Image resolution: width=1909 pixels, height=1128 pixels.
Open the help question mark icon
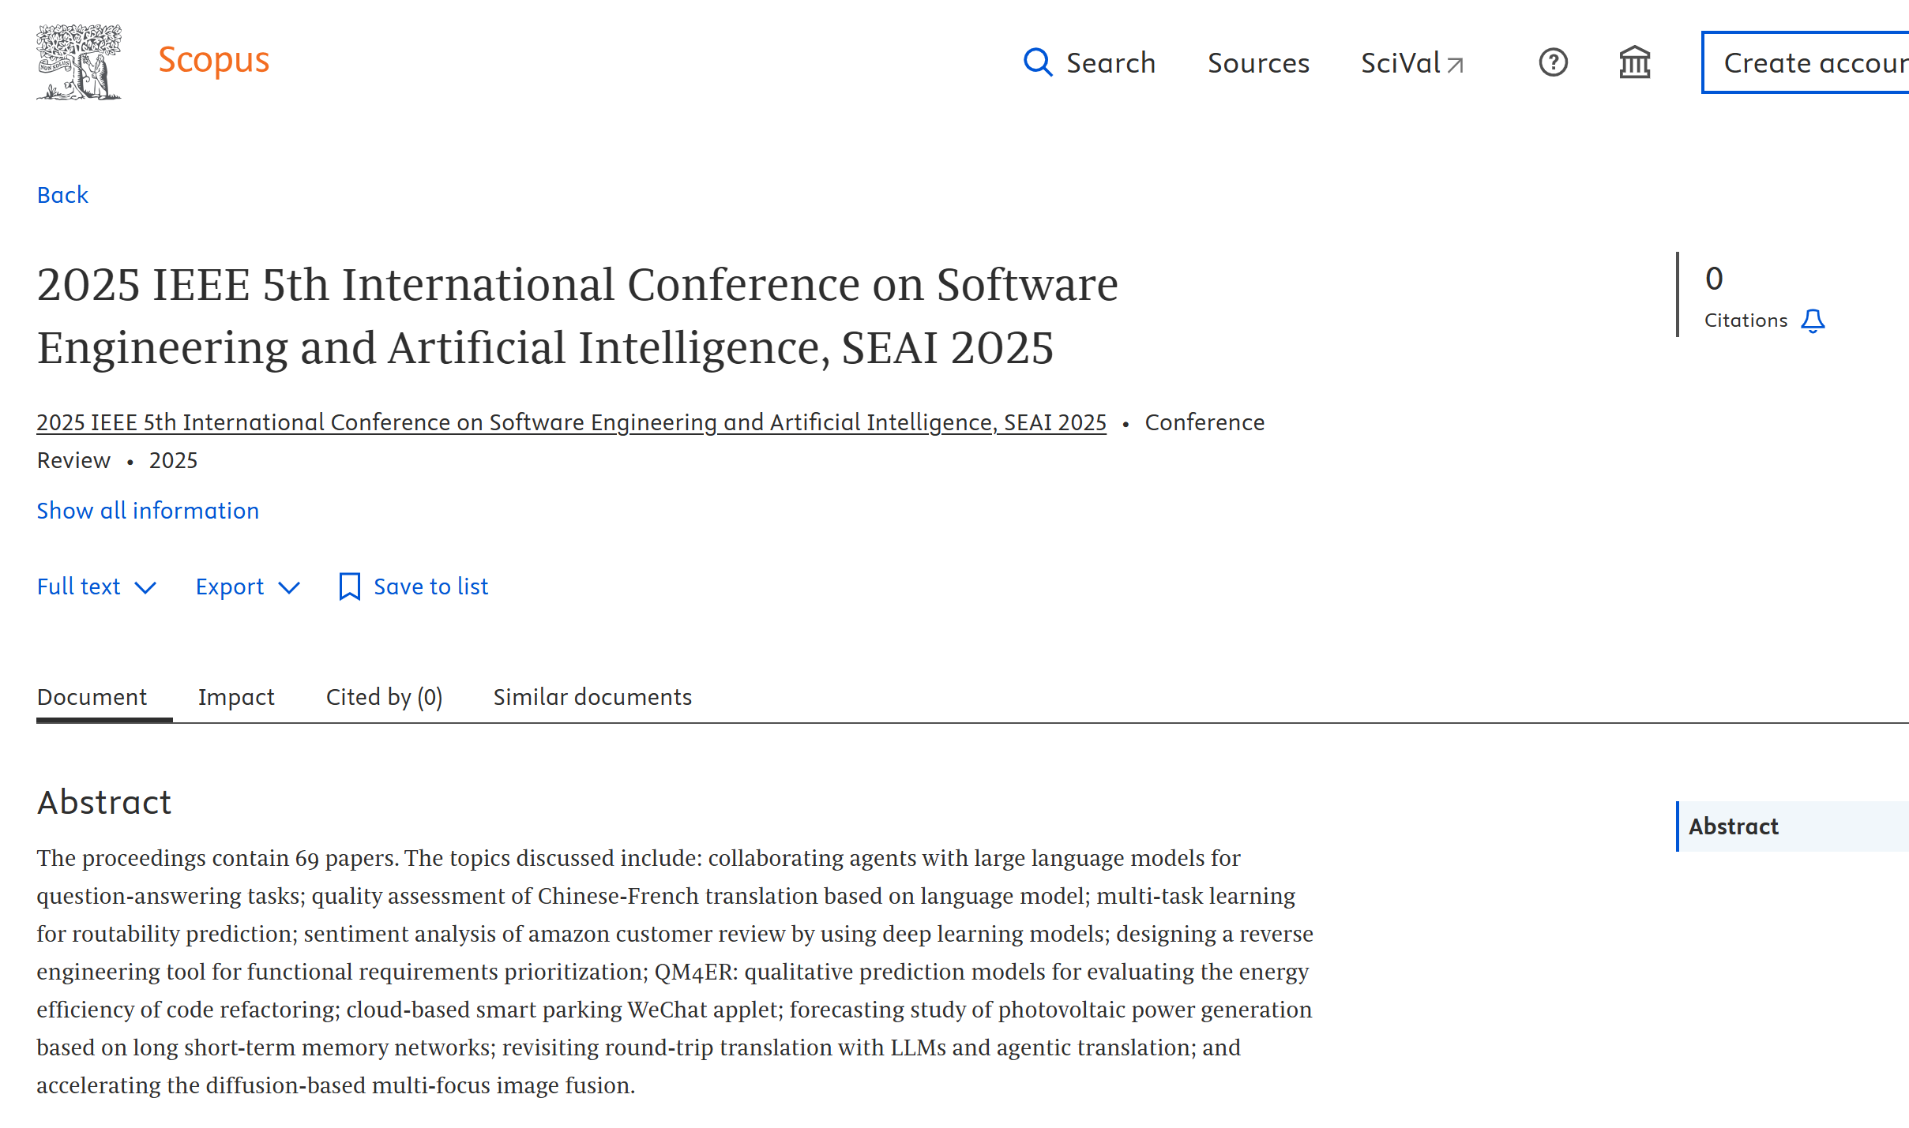(1552, 62)
